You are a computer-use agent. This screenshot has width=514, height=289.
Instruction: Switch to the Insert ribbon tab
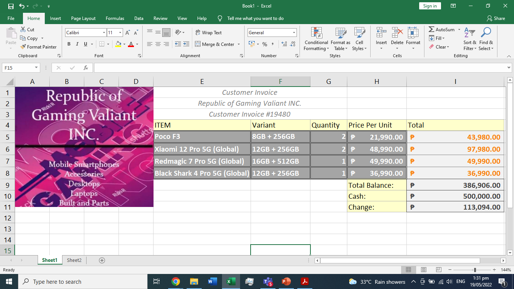(x=55, y=18)
